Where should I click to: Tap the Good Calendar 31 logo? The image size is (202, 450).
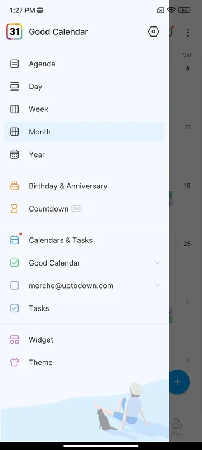point(14,31)
